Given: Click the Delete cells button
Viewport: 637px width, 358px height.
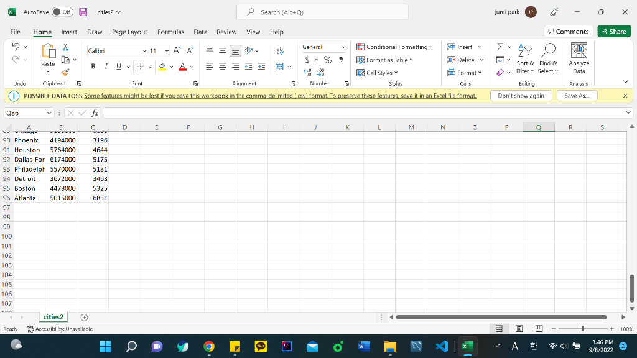Looking at the screenshot, I should point(461,60).
